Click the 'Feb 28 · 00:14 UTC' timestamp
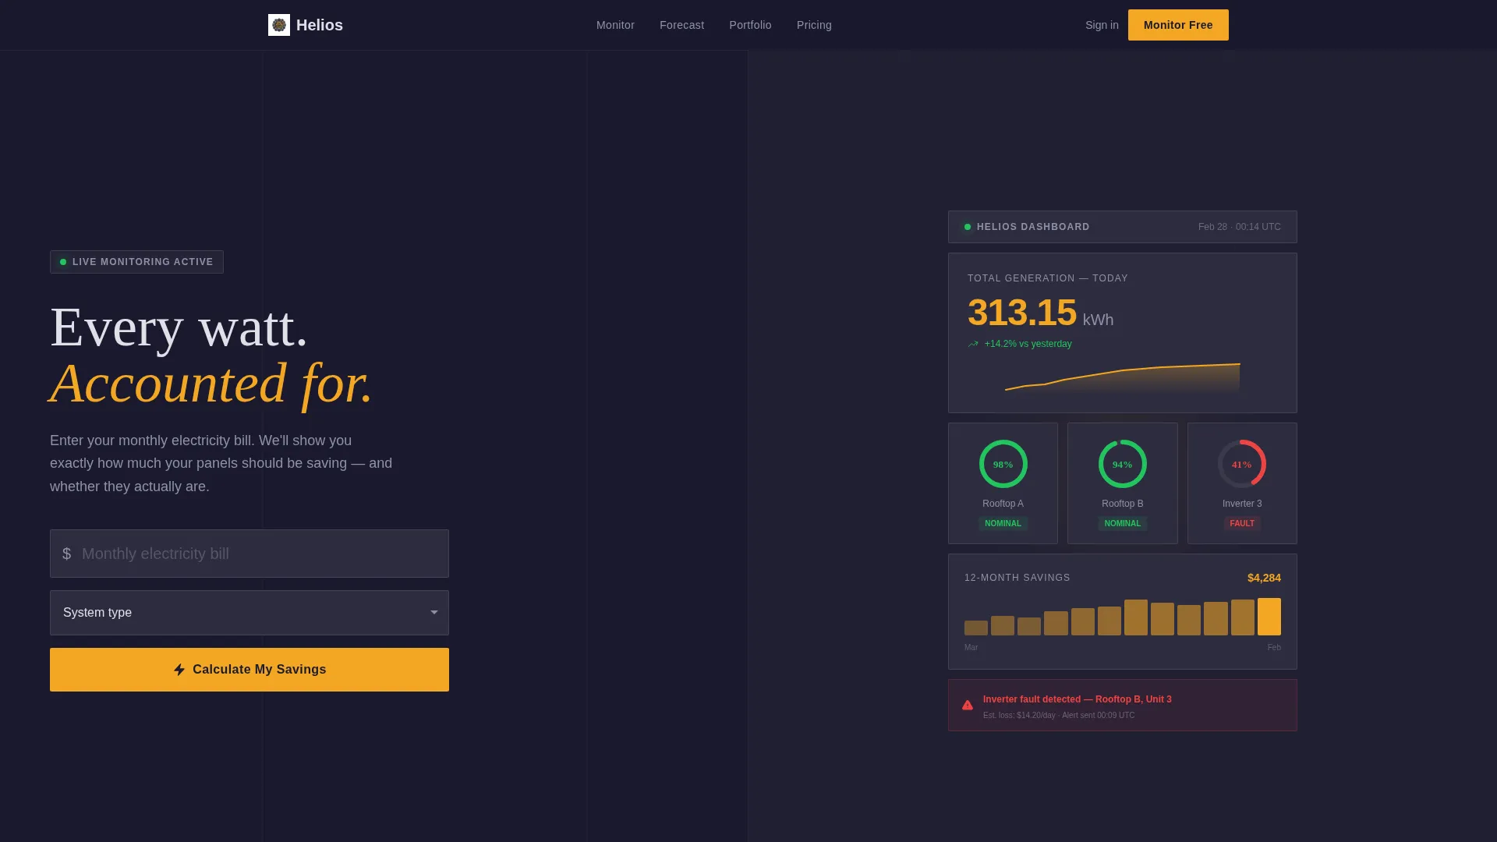1497x842 pixels. pos(1239,227)
